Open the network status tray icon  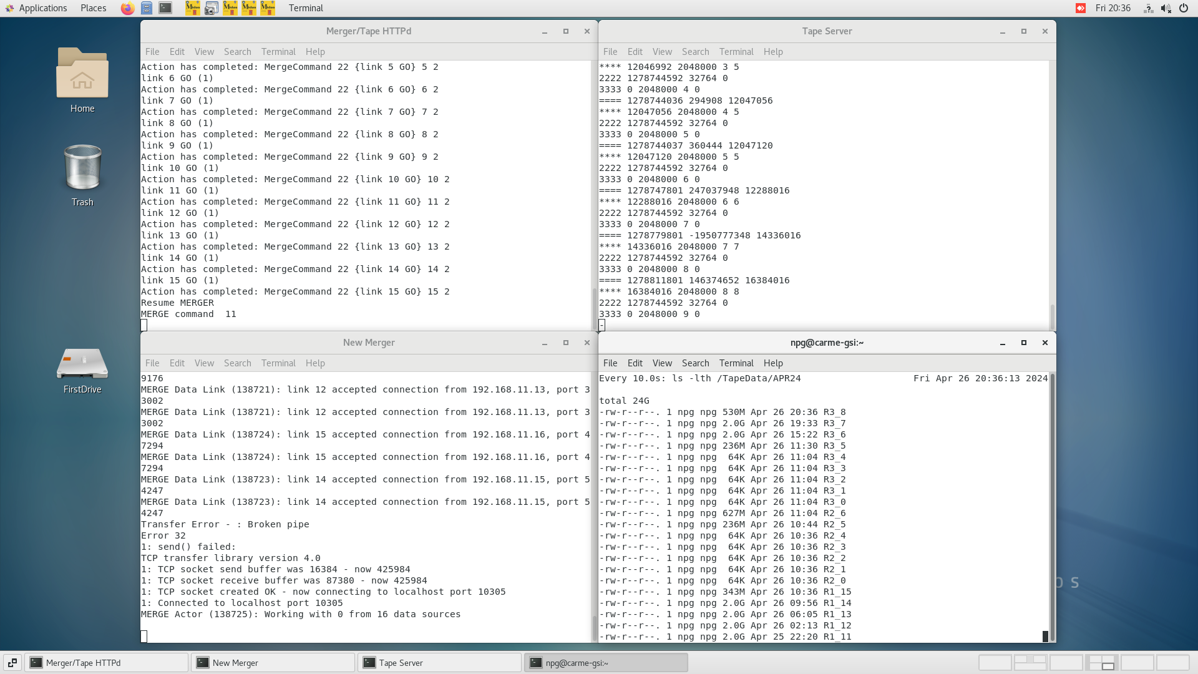(1148, 8)
